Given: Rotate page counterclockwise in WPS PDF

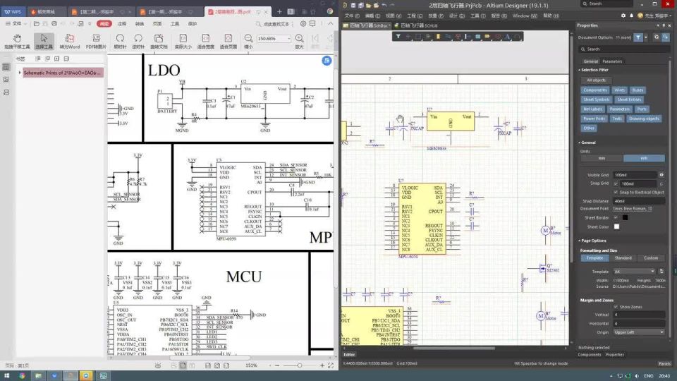Looking at the screenshot, I should [138, 41].
